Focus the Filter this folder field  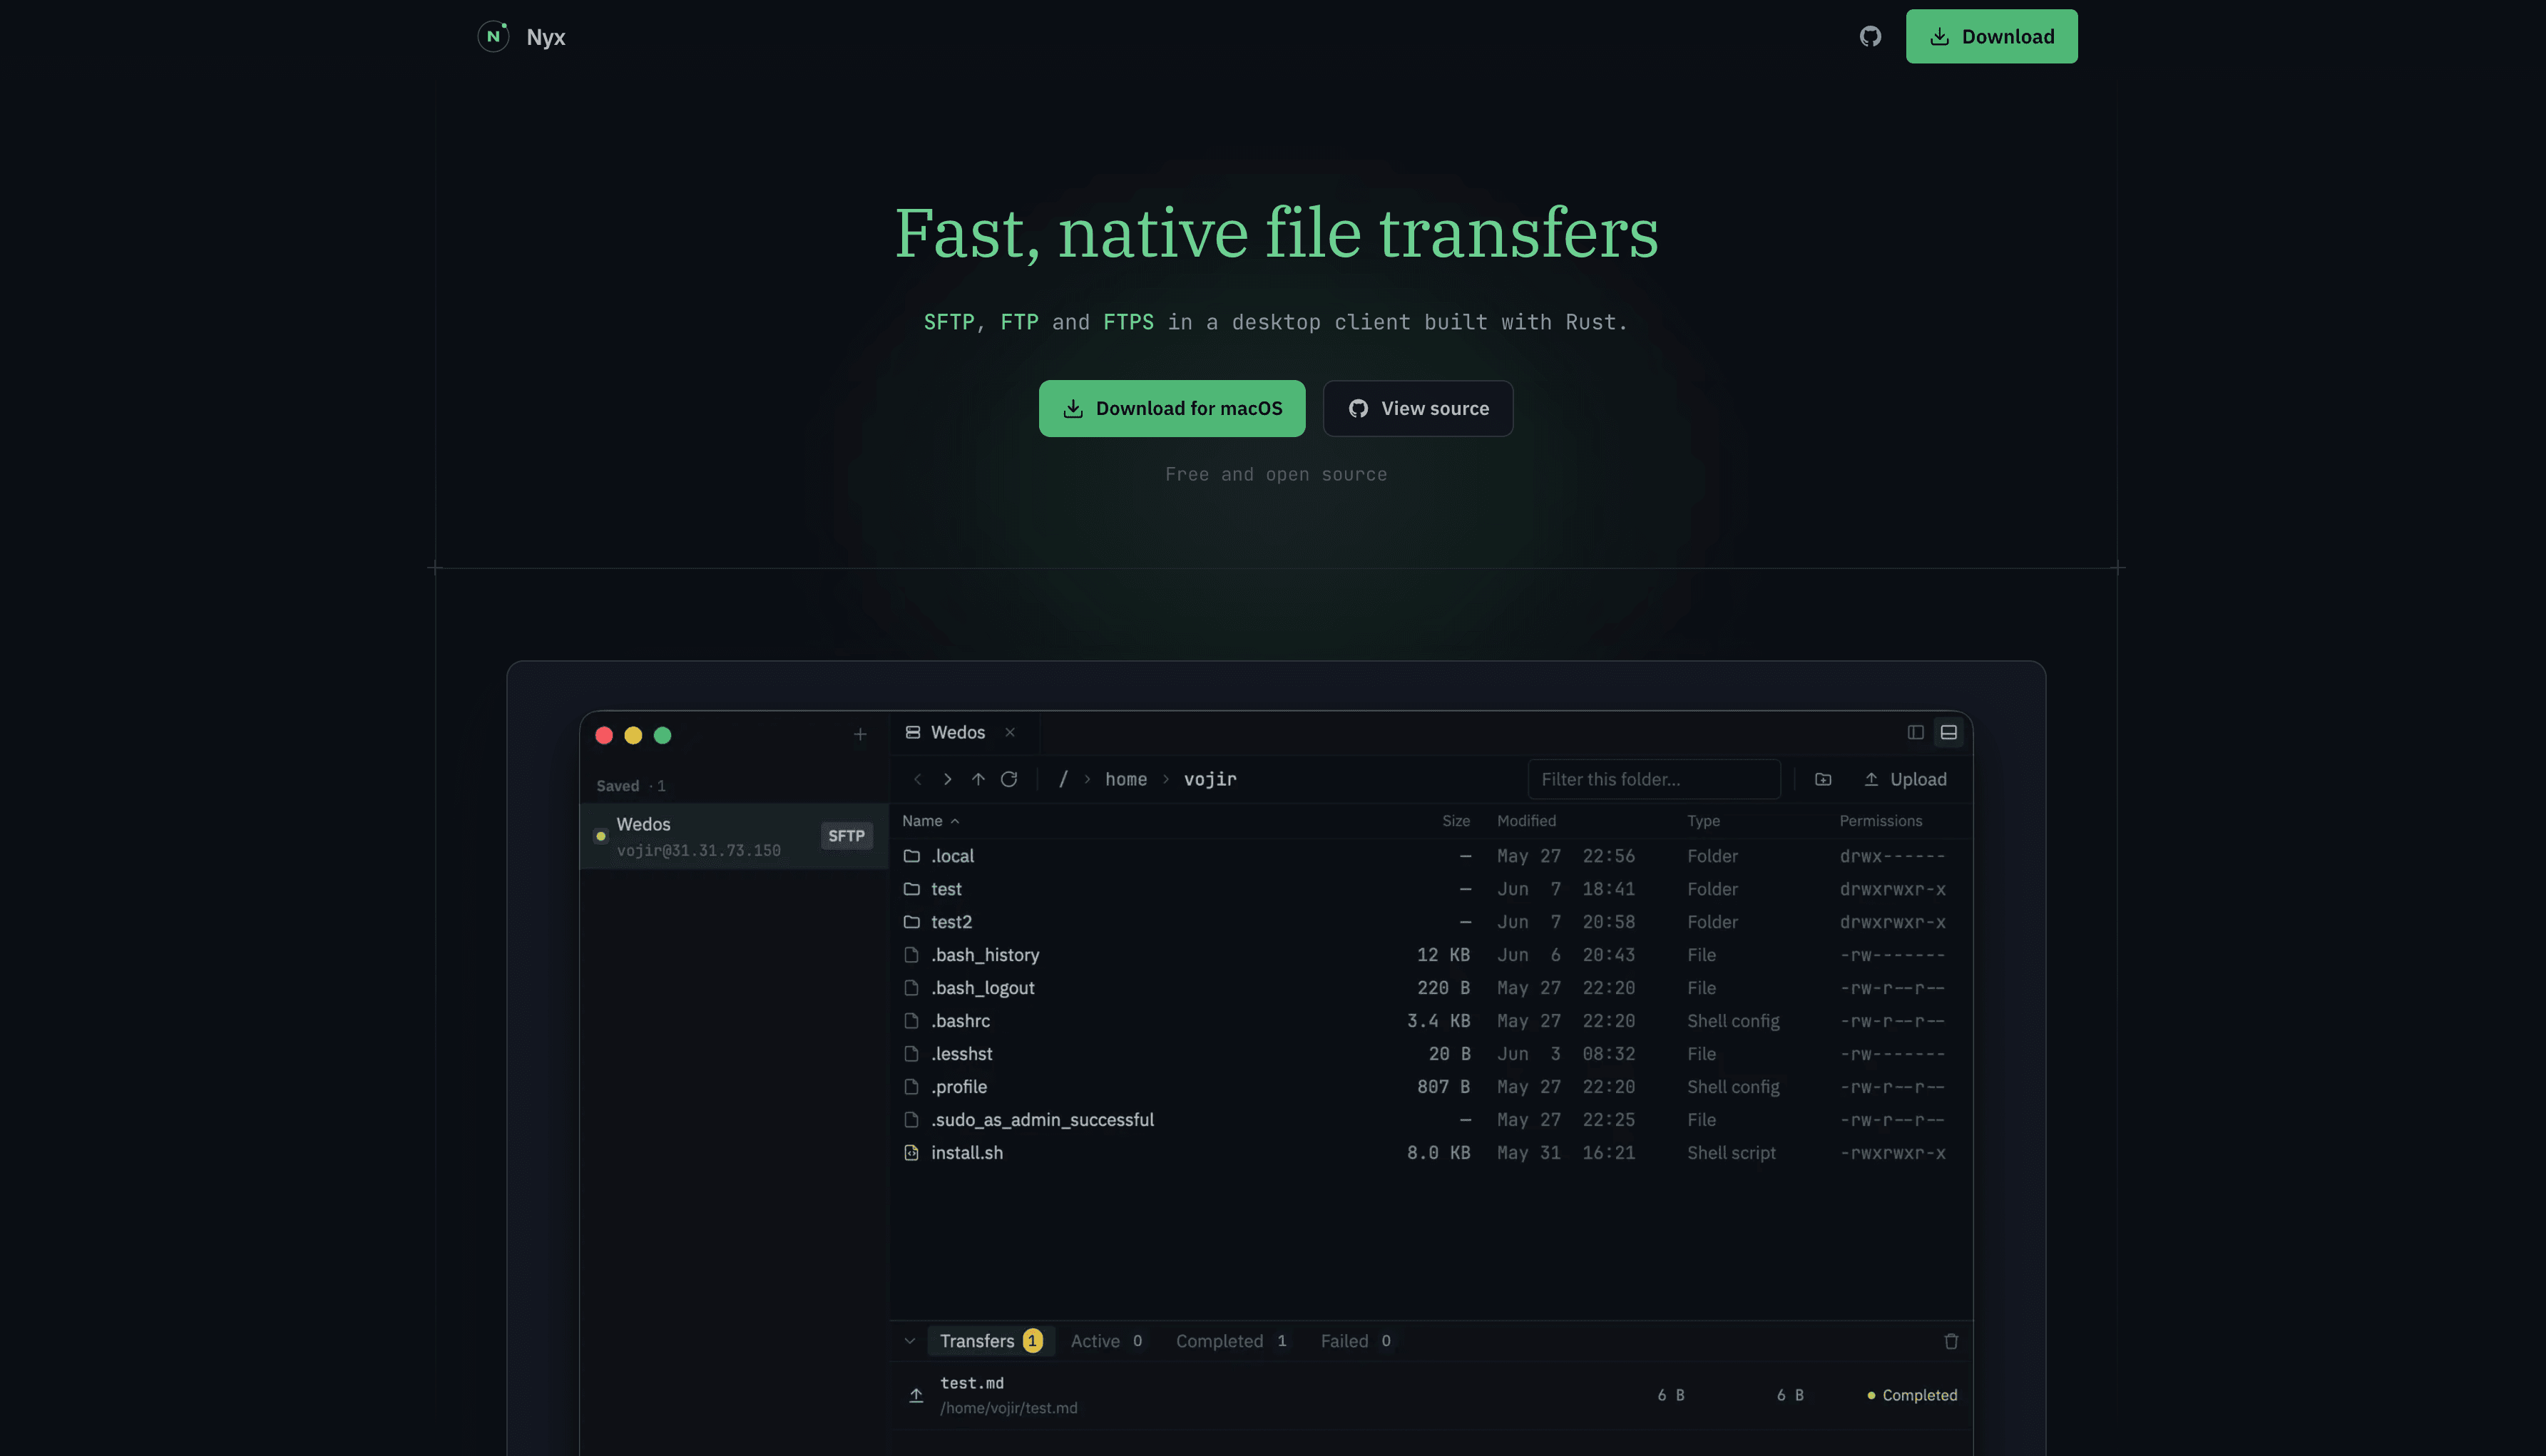coord(1654,779)
